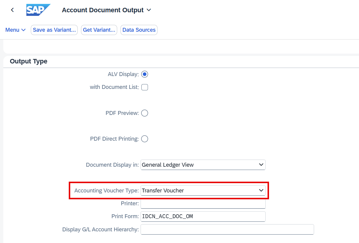Click the back arrow icon
359x243 pixels.
[12, 10]
